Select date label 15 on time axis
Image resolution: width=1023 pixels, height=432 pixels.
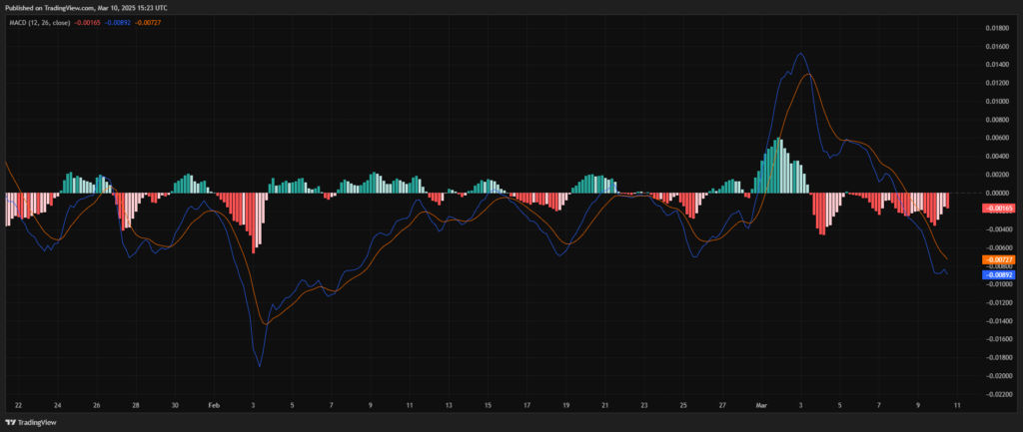(x=488, y=405)
